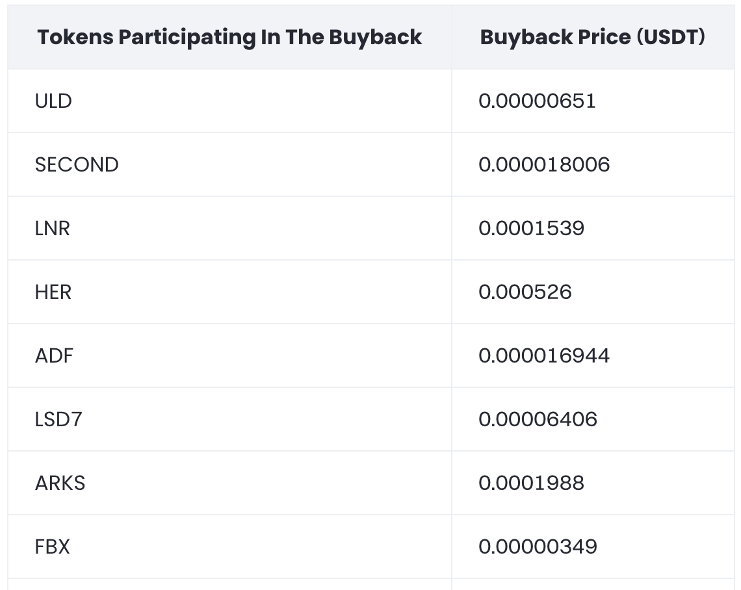Click the "Buyback Price (USDT)" column header
The width and height of the screenshot is (741, 590).
[592, 38]
